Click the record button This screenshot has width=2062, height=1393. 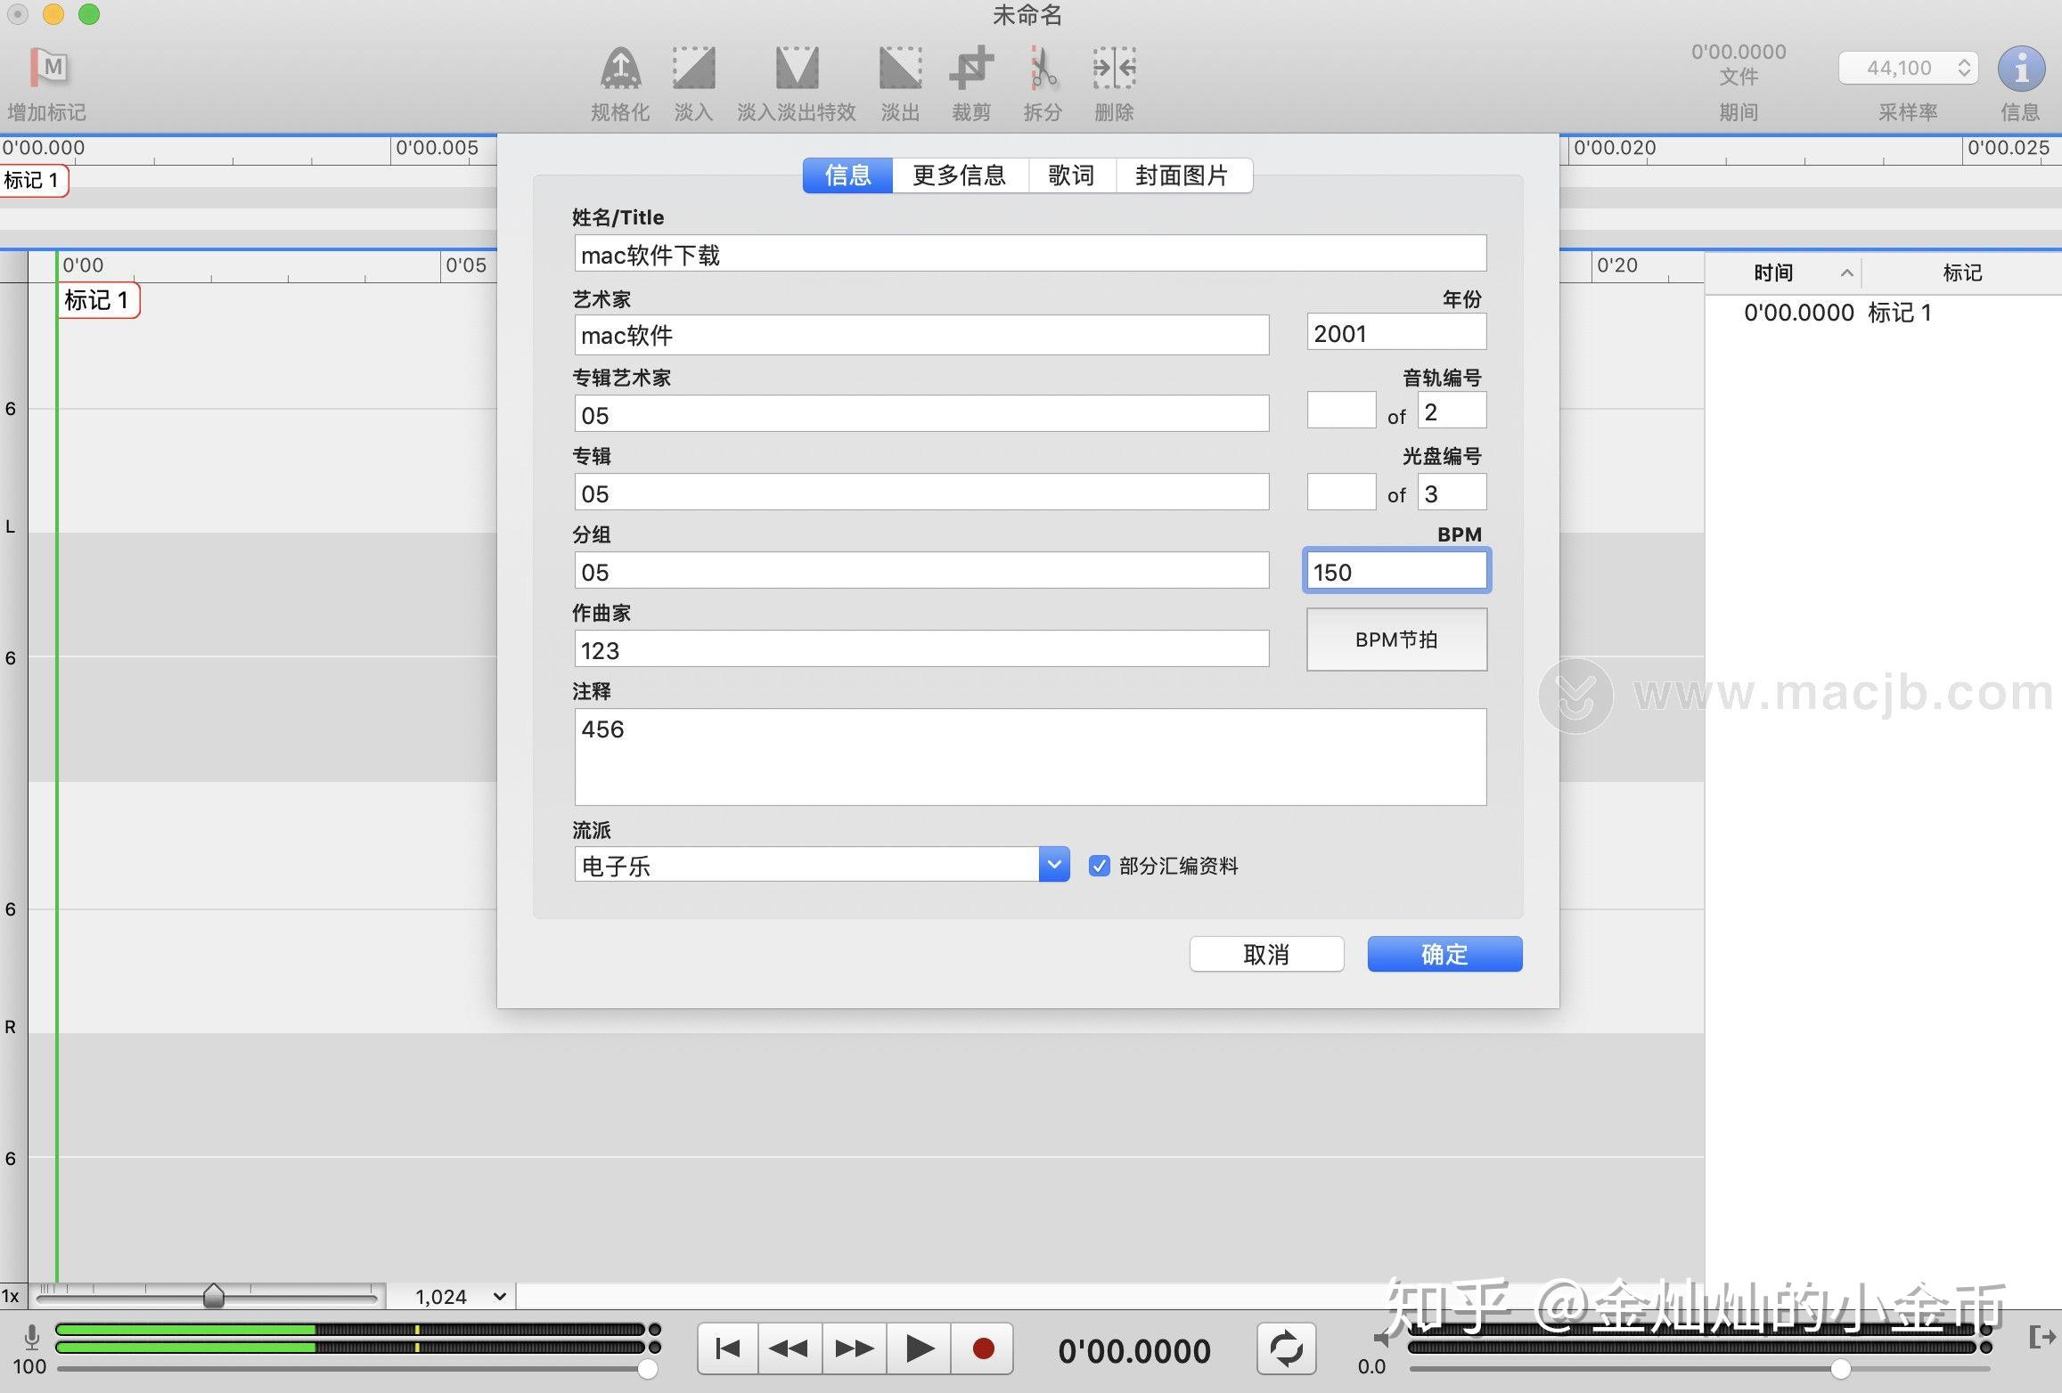(983, 1348)
